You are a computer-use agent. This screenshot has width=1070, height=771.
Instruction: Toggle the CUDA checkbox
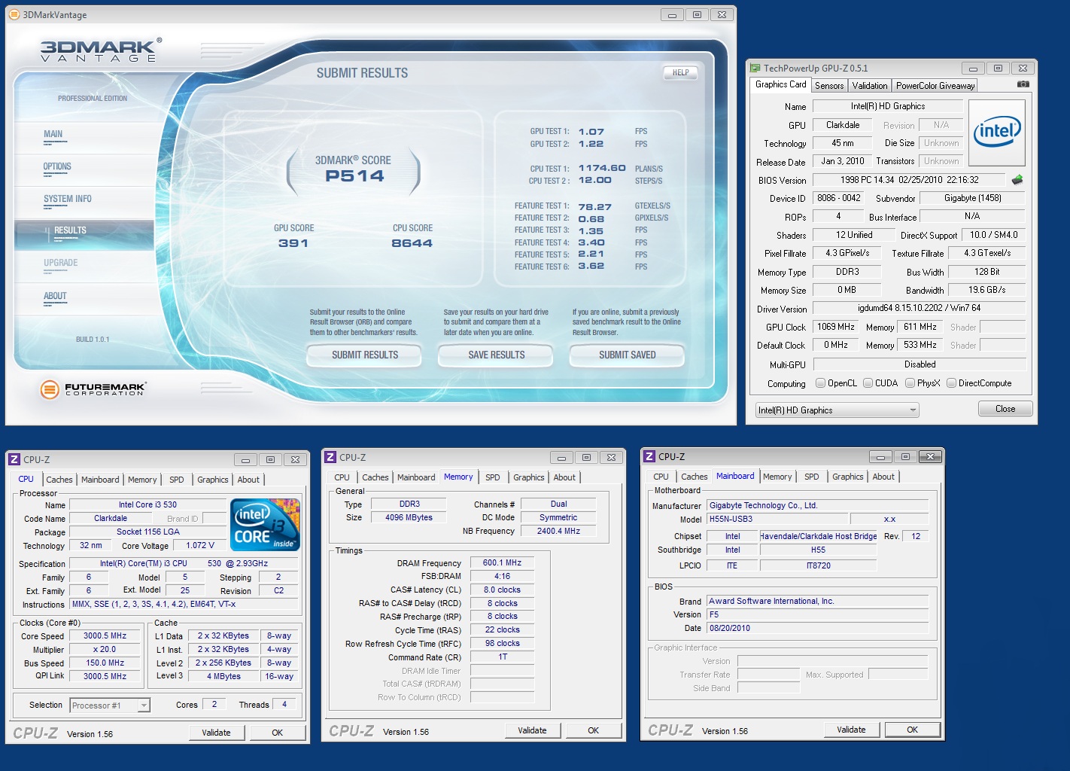(x=868, y=383)
